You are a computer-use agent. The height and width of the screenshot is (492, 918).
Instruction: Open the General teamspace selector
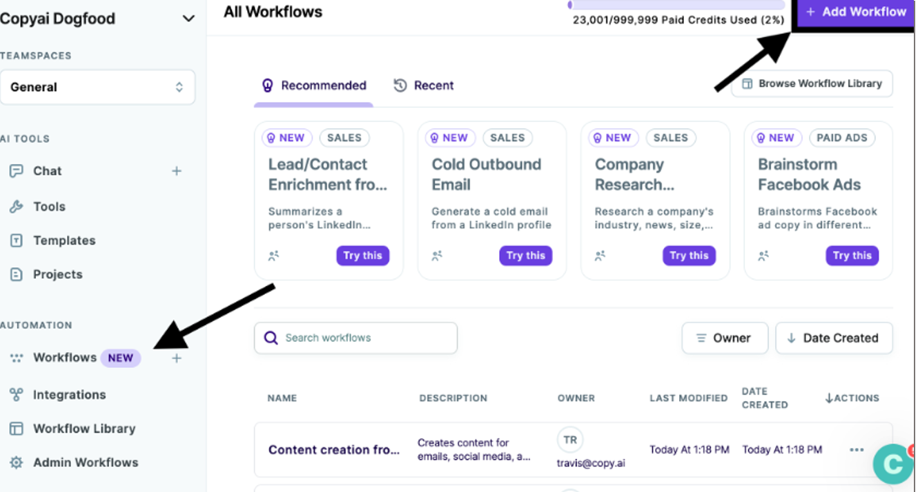click(x=98, y=87)
